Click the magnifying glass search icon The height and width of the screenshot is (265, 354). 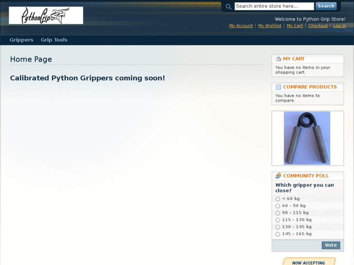228,6
